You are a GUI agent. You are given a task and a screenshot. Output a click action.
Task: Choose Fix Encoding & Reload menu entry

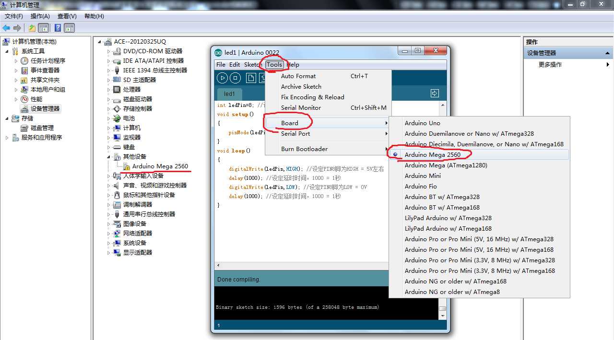328,97
